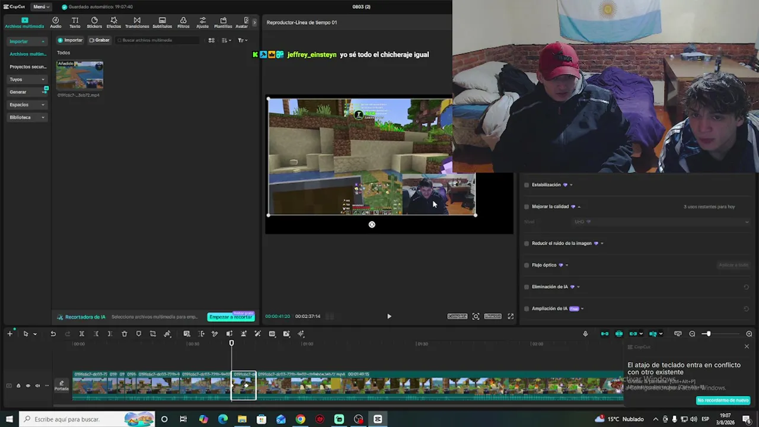
Task: Click Empezar a recortar button
Action: click(x=231, y=317)
